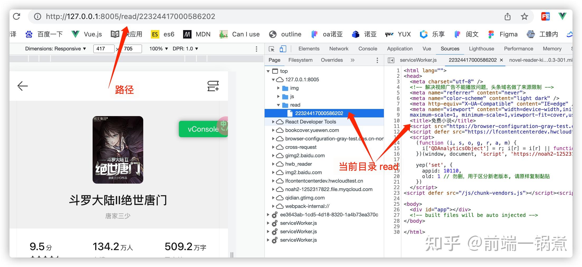Go back using the page back arrow
This screenshot has width=582, height=267.
tap(23, 86)
